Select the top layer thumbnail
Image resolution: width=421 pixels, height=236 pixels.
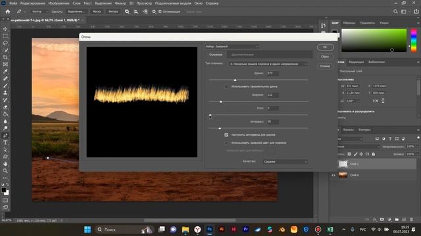click(x=343, y=164)
